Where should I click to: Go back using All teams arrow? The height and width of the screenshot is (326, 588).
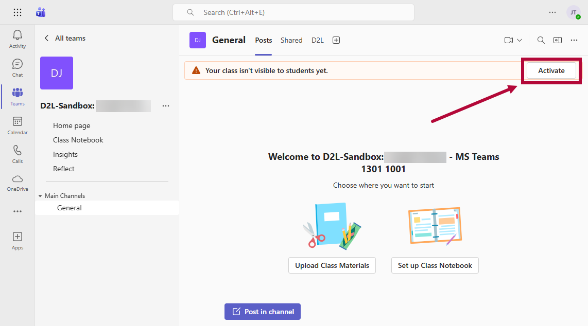pos(46,38)
